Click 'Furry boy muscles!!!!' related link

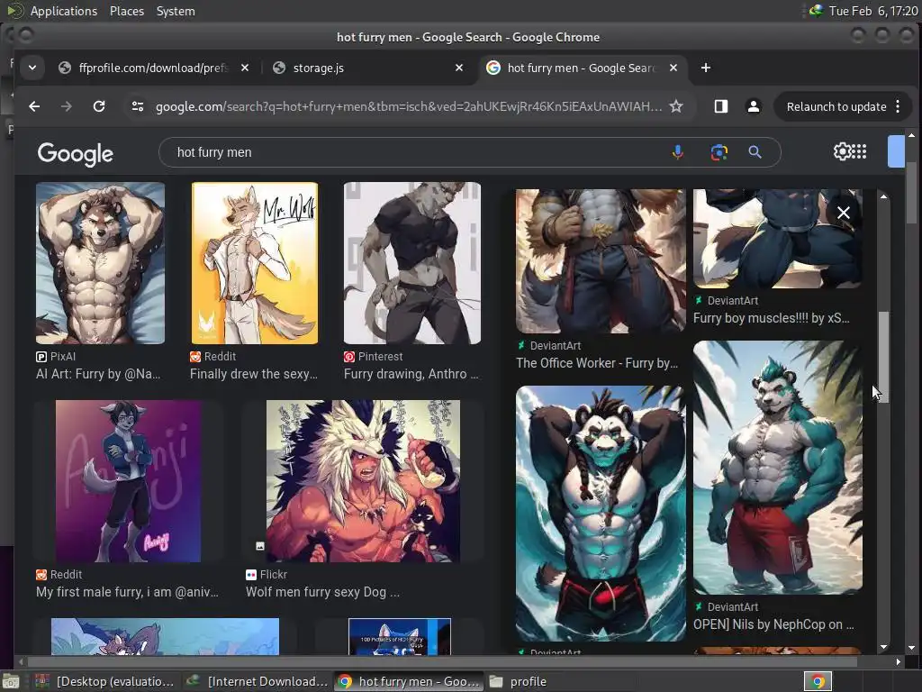(x=771, y=318)
